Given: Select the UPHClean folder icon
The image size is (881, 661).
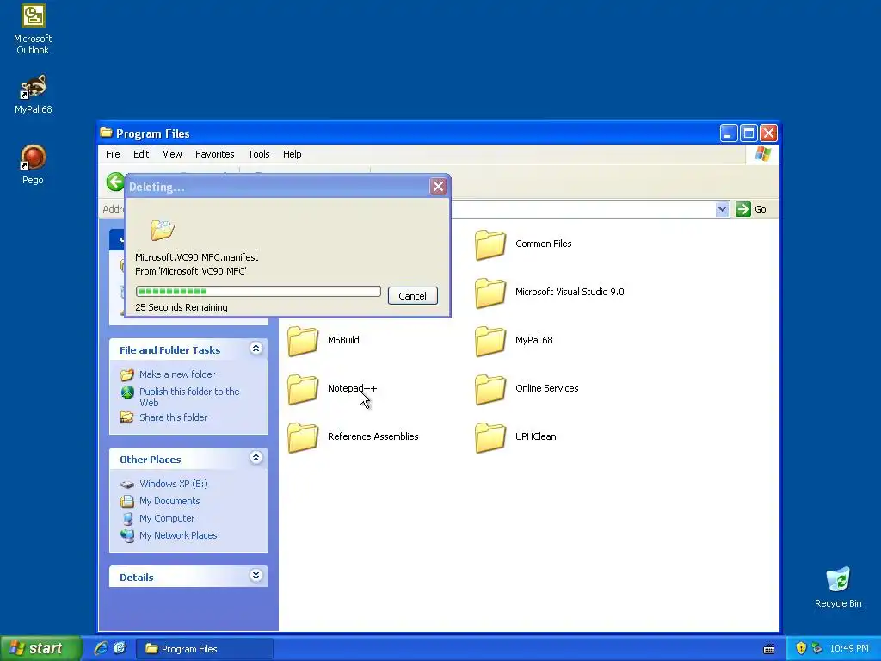Looking at the screenshot, I should (490, 437).
